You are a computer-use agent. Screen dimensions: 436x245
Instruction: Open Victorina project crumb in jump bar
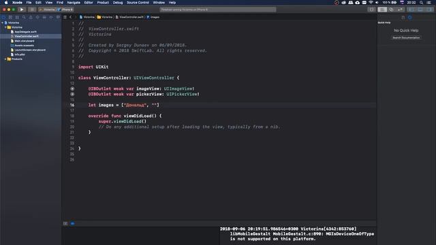pyautogui.click(x=87, y=17)
